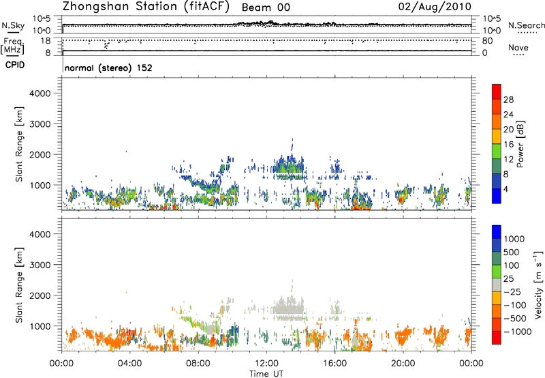Click the '-1000' label on the velocity color bar
Viewport: 545px width, 378px height.
tap(518, 332)
